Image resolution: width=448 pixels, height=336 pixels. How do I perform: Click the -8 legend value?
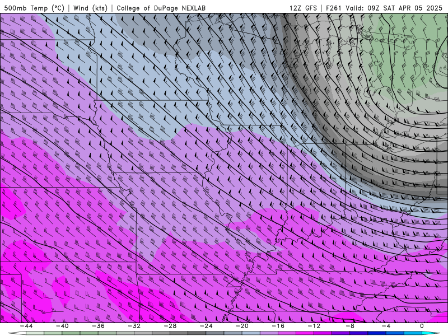tap(350, 326)
